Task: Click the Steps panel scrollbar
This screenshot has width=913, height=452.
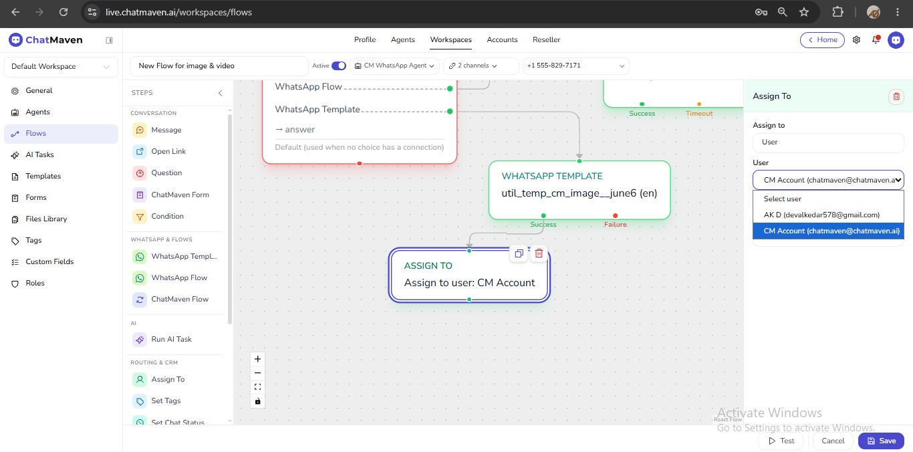Action: pyautogui.click(x=230, y=221)
